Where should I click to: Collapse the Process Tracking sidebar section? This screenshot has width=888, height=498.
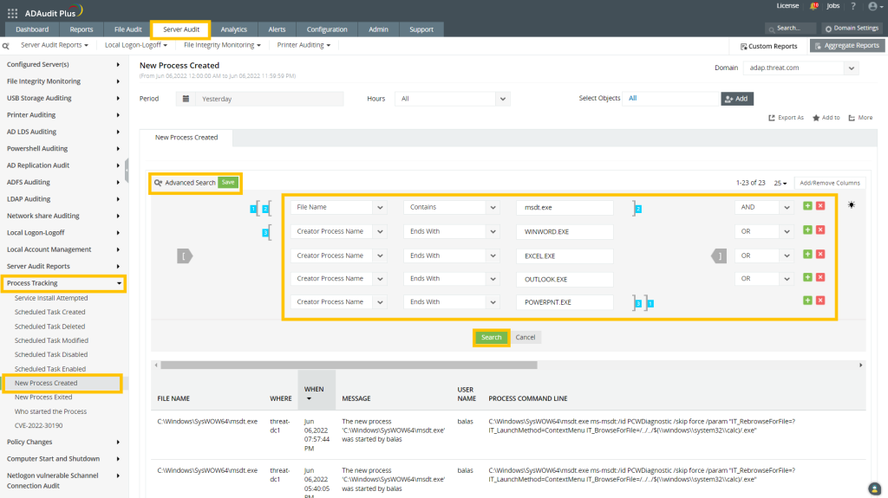pyautogui.click(x=119, y=283)
